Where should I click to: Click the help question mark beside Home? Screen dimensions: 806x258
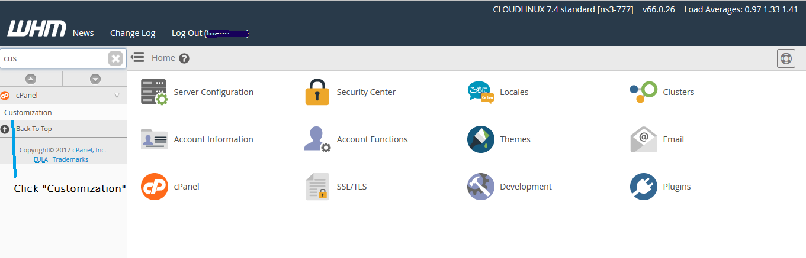(x=184, y=58)
